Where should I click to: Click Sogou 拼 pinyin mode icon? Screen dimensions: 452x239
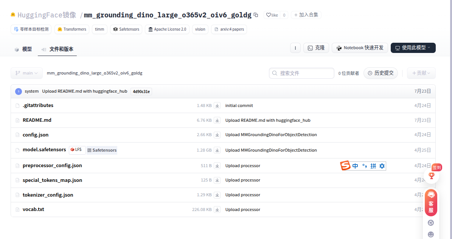373,166
